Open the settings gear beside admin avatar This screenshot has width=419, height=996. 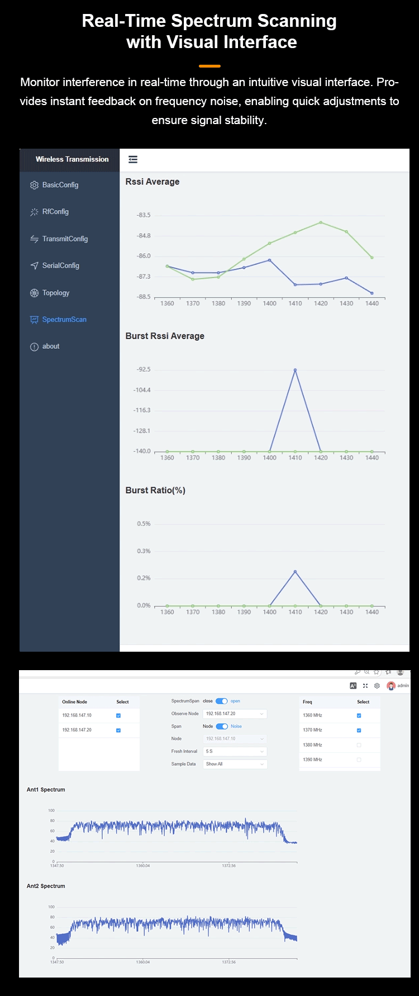click(377, 686)
